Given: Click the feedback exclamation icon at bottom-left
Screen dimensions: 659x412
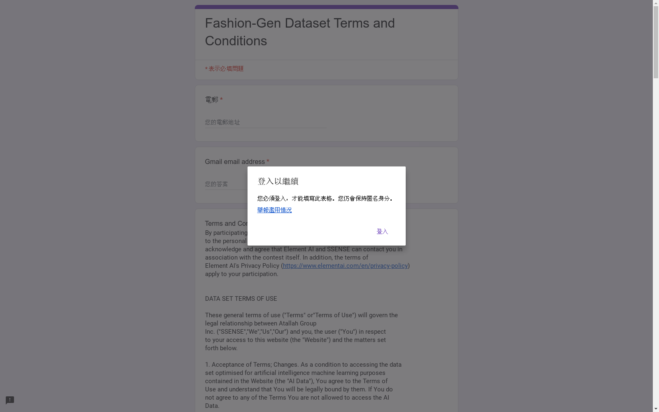Looking at the screenshot, I should point(10,400).
